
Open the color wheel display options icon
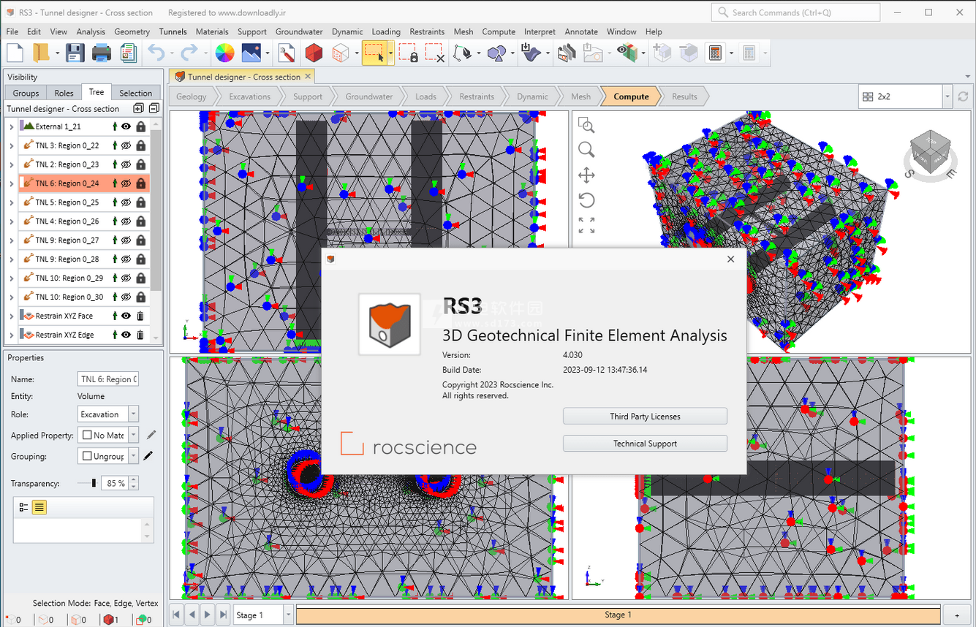(x=224, y=53)
